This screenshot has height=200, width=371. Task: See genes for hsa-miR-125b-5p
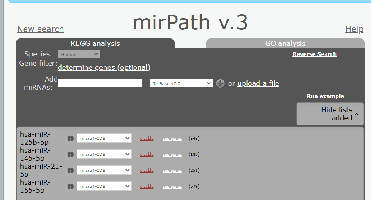172,139
